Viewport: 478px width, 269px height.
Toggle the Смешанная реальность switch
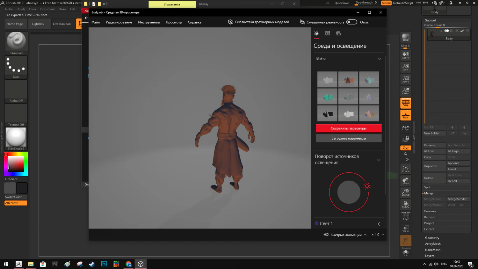tap(352, 22)
